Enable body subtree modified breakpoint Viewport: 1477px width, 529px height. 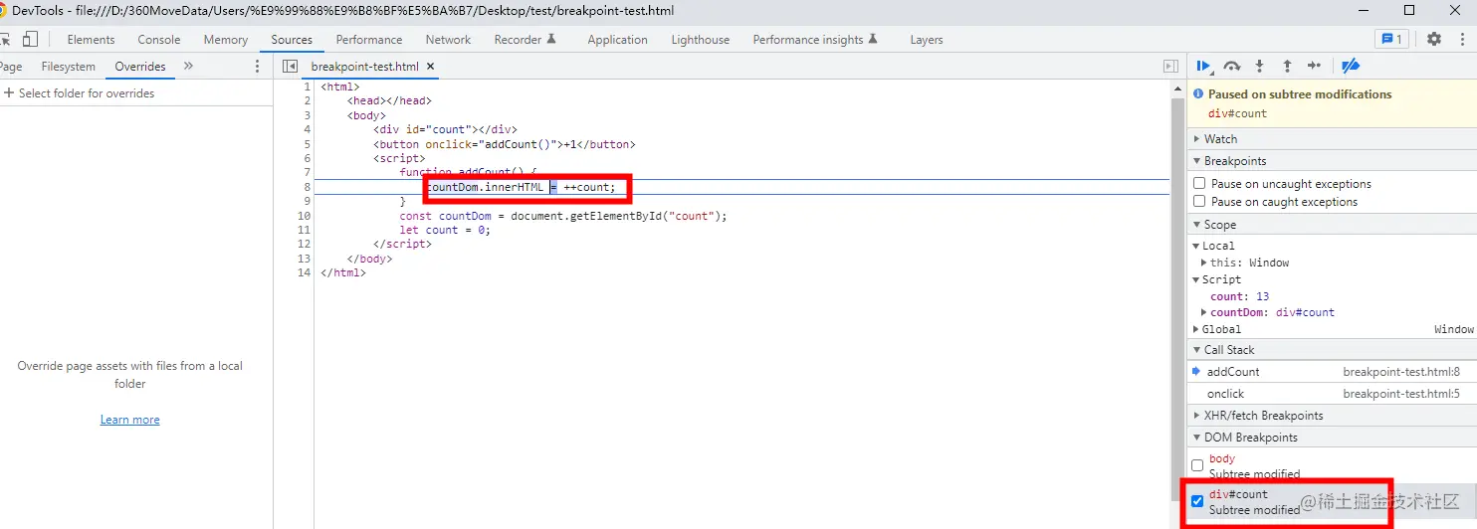click(x=1197, y=465)
